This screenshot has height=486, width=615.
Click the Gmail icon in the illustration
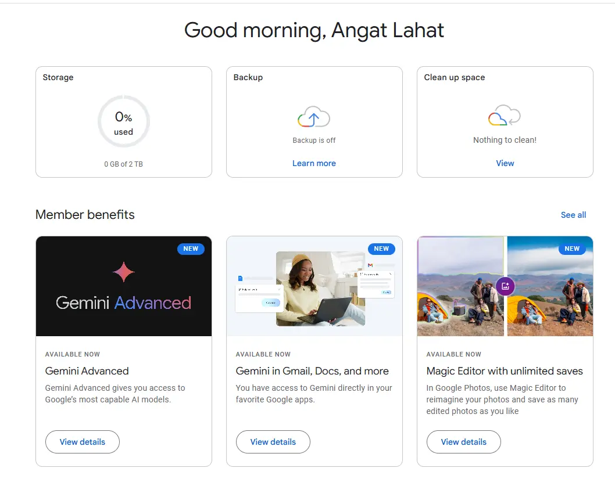370,265
